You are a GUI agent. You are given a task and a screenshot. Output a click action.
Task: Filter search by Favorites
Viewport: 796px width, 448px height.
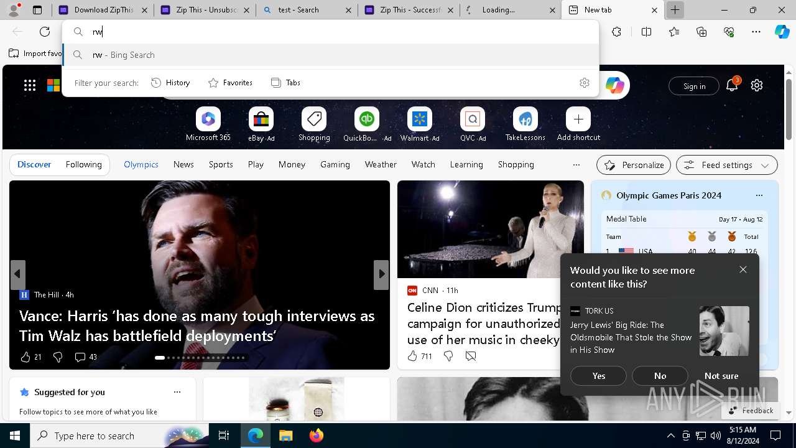point(230,83)
